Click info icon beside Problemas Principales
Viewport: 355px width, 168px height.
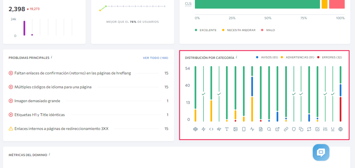click(51, 58)
